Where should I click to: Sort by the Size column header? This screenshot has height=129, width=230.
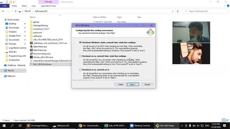139,17
